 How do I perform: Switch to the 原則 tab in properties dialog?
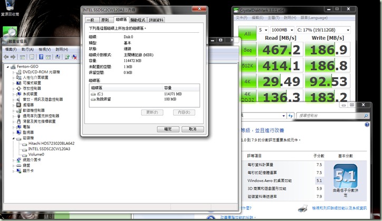[106, 20]
